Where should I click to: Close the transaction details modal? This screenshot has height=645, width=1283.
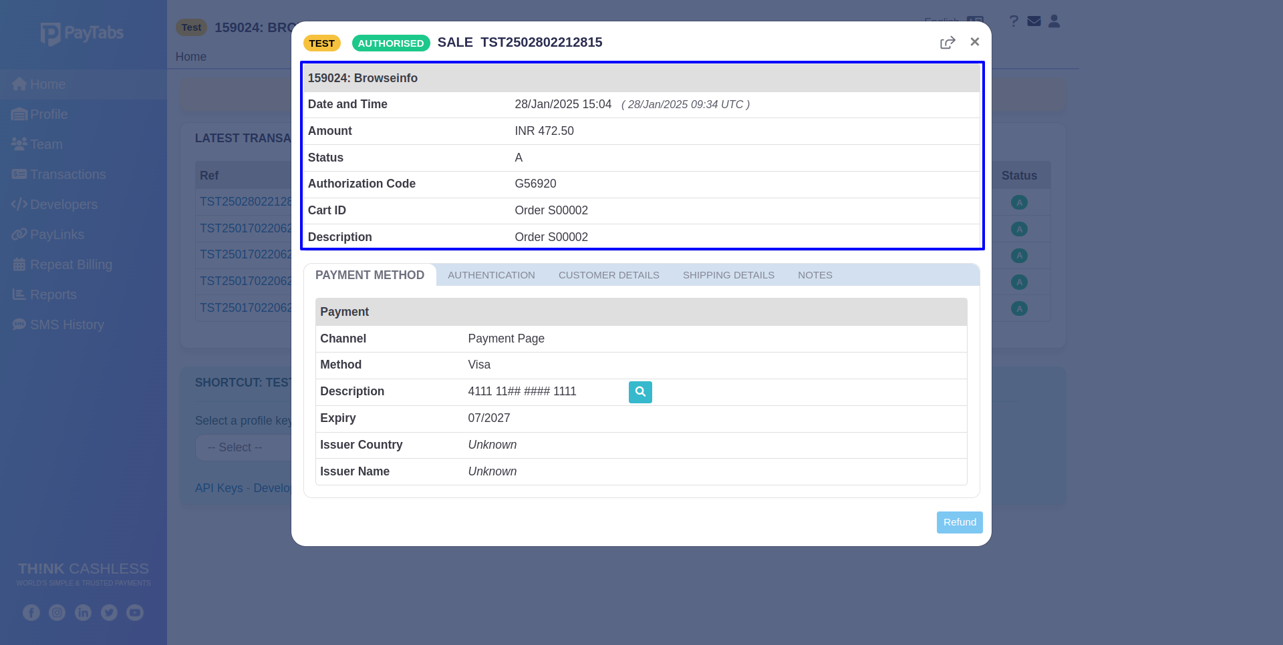click(x=974, y=42)
